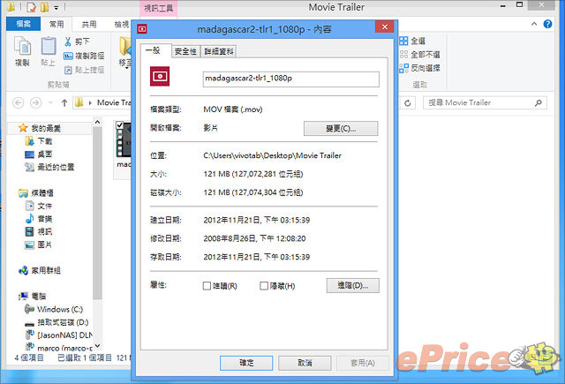This screenshot has width=565, height=384.
Task: Enable the Hidden (隱藏) checkbox
Action: [265, 286]
